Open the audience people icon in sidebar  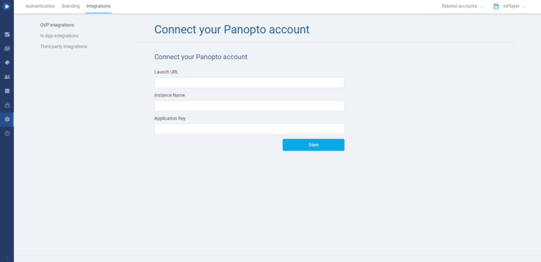point(7,77)
